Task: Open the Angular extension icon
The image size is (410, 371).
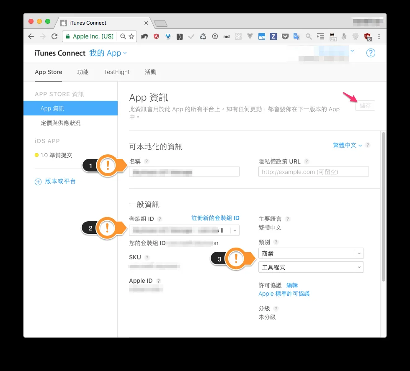Action: point(156,36)
